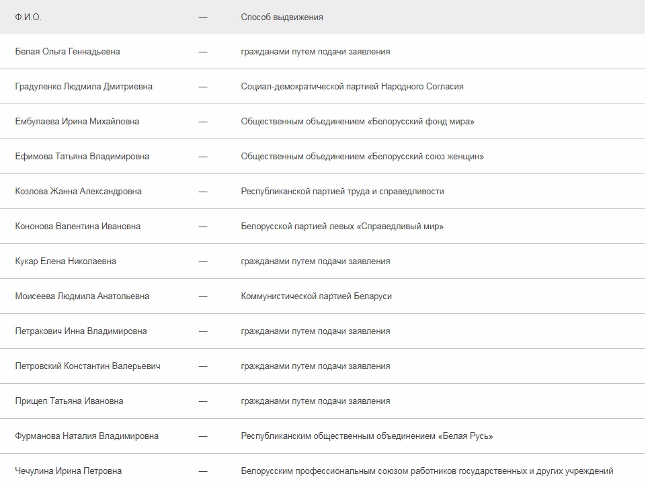Click the Ф.И.О. column header

pos(28,17)
